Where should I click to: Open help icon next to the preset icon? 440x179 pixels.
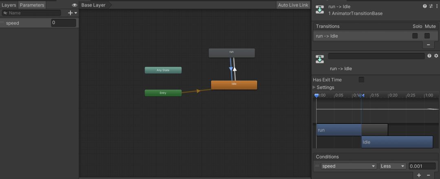pos(425,6)
